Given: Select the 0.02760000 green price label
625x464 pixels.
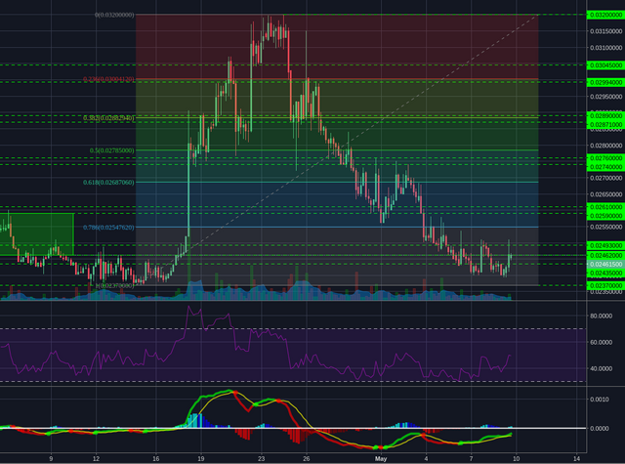Looking at the screenshot, I should [x=605, y=158].
